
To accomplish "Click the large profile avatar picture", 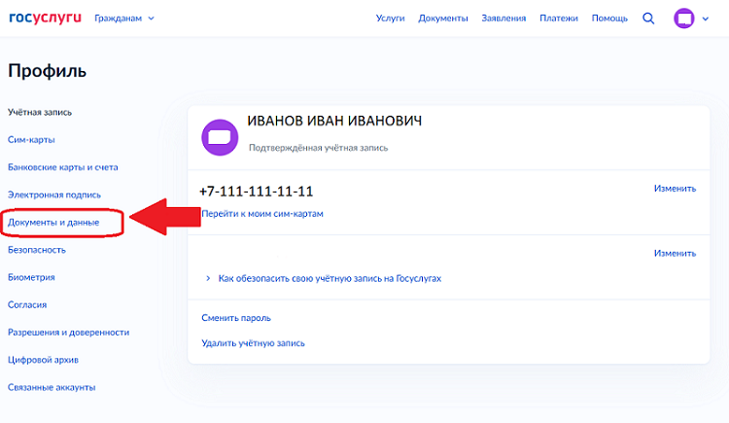I will 220,137.
